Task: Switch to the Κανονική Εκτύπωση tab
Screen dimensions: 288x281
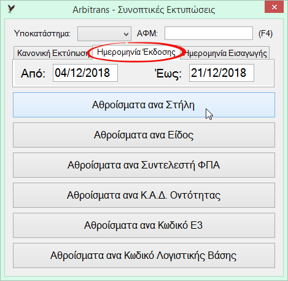Action: point(53,53)
